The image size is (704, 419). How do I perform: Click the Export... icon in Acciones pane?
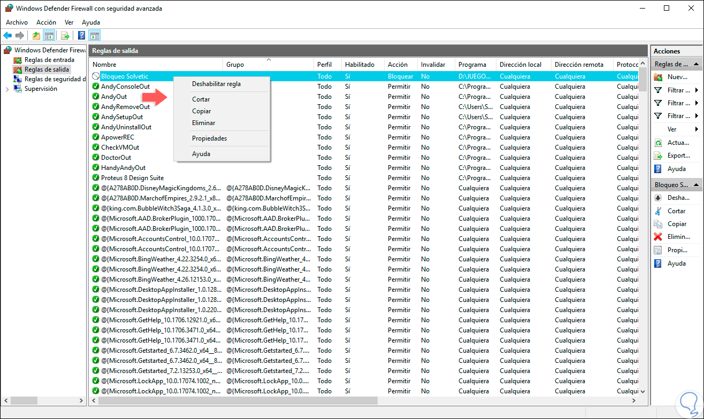[x=658, y=156]
